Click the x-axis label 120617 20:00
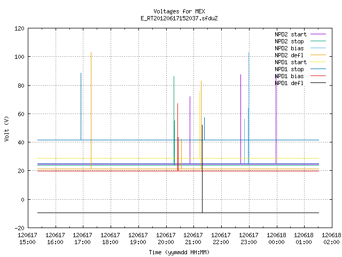The image size is (342, 257). [166, 239]
